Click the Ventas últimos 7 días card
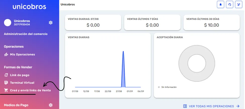245x109 pixels. tap(152, 22)
